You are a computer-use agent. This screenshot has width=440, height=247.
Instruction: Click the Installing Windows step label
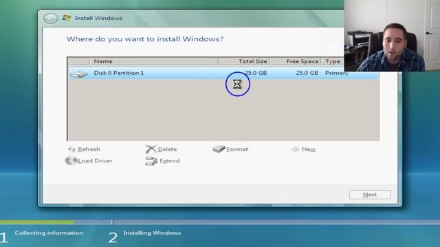pyautogui.click(x=152, y=233)
